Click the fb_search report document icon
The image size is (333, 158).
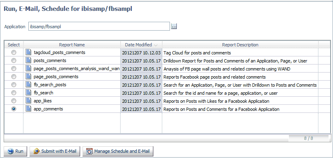pyautogui.click(x=28, y=92)
